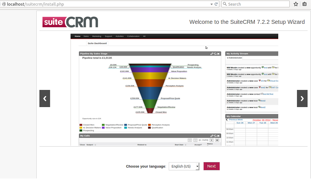Expand the Administrator dropdown in Activity Stream
This screenshot has height=183, width=311.
click(235, 58)
